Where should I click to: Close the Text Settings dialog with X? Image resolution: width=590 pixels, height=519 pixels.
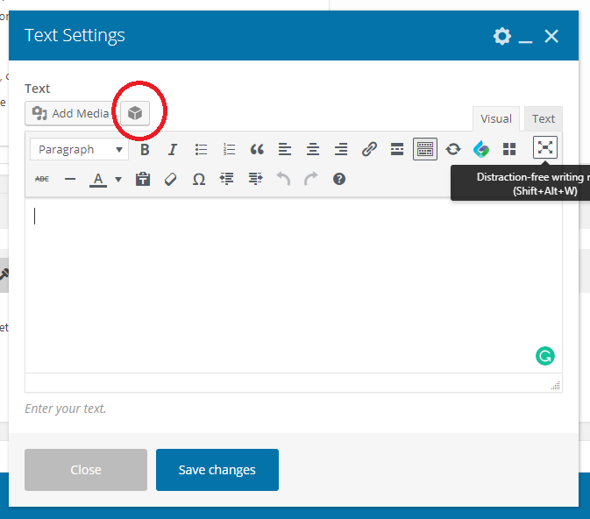coord(551,37)
